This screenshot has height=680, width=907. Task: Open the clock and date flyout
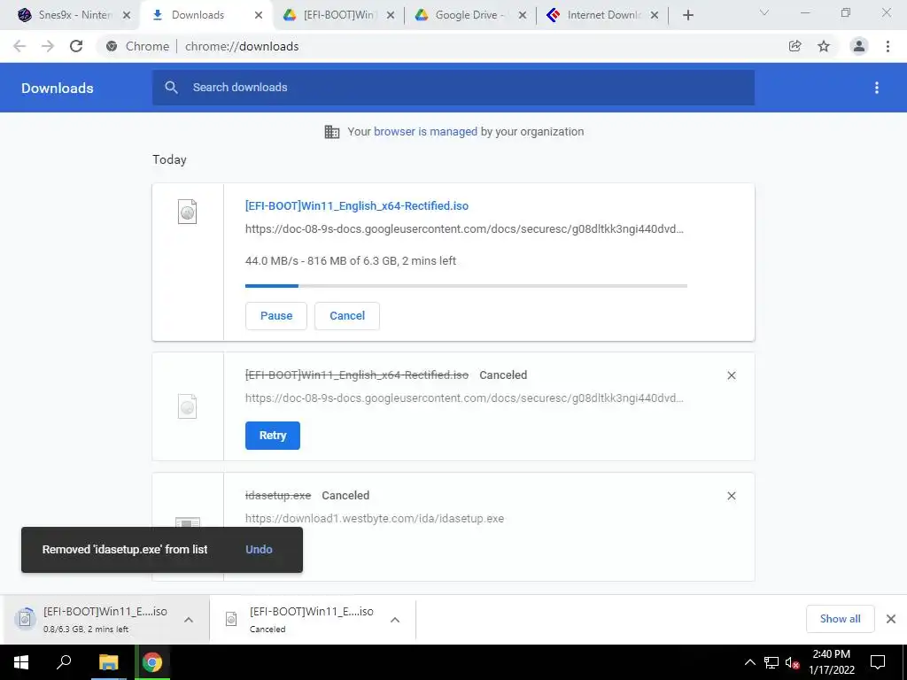(831, 662)
